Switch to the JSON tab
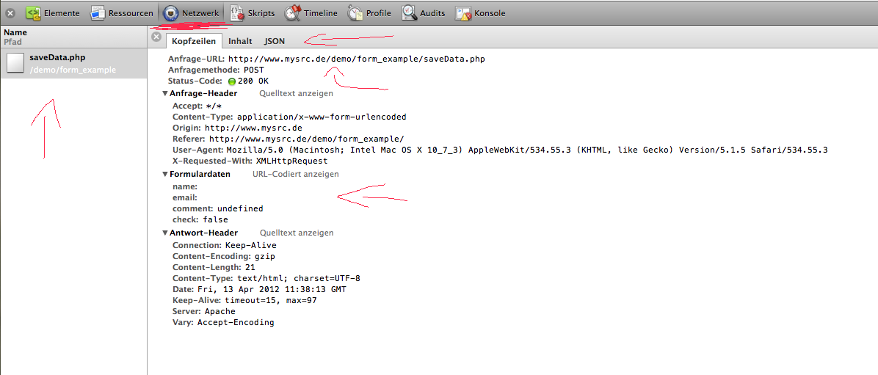Image resolution: width=878 pixels, height=375 pixels. [x=275, y=41]
